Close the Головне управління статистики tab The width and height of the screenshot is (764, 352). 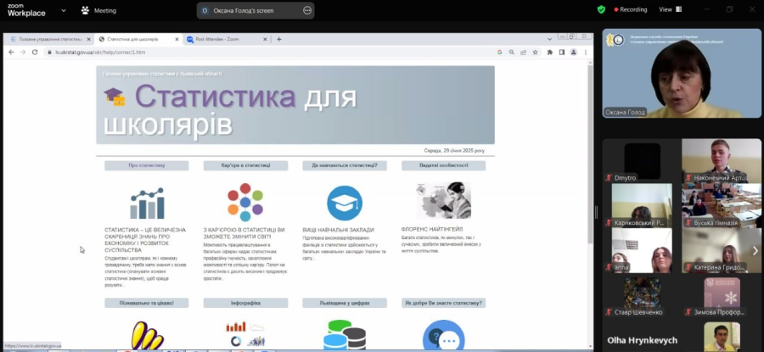[88, 39]
